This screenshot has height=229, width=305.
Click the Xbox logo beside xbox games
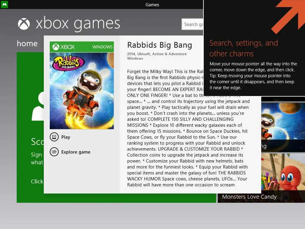point(24,24)
